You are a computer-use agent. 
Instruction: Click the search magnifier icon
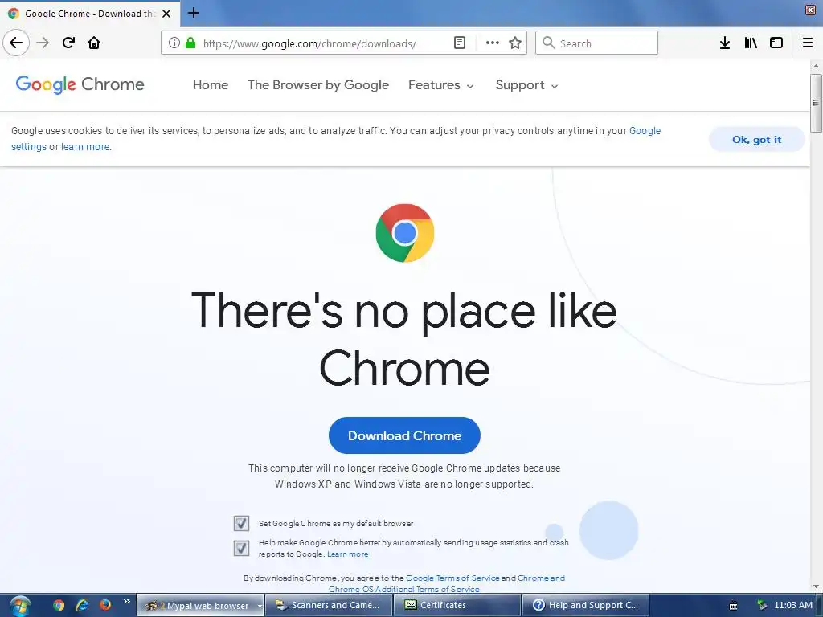[x=548, y=43]
